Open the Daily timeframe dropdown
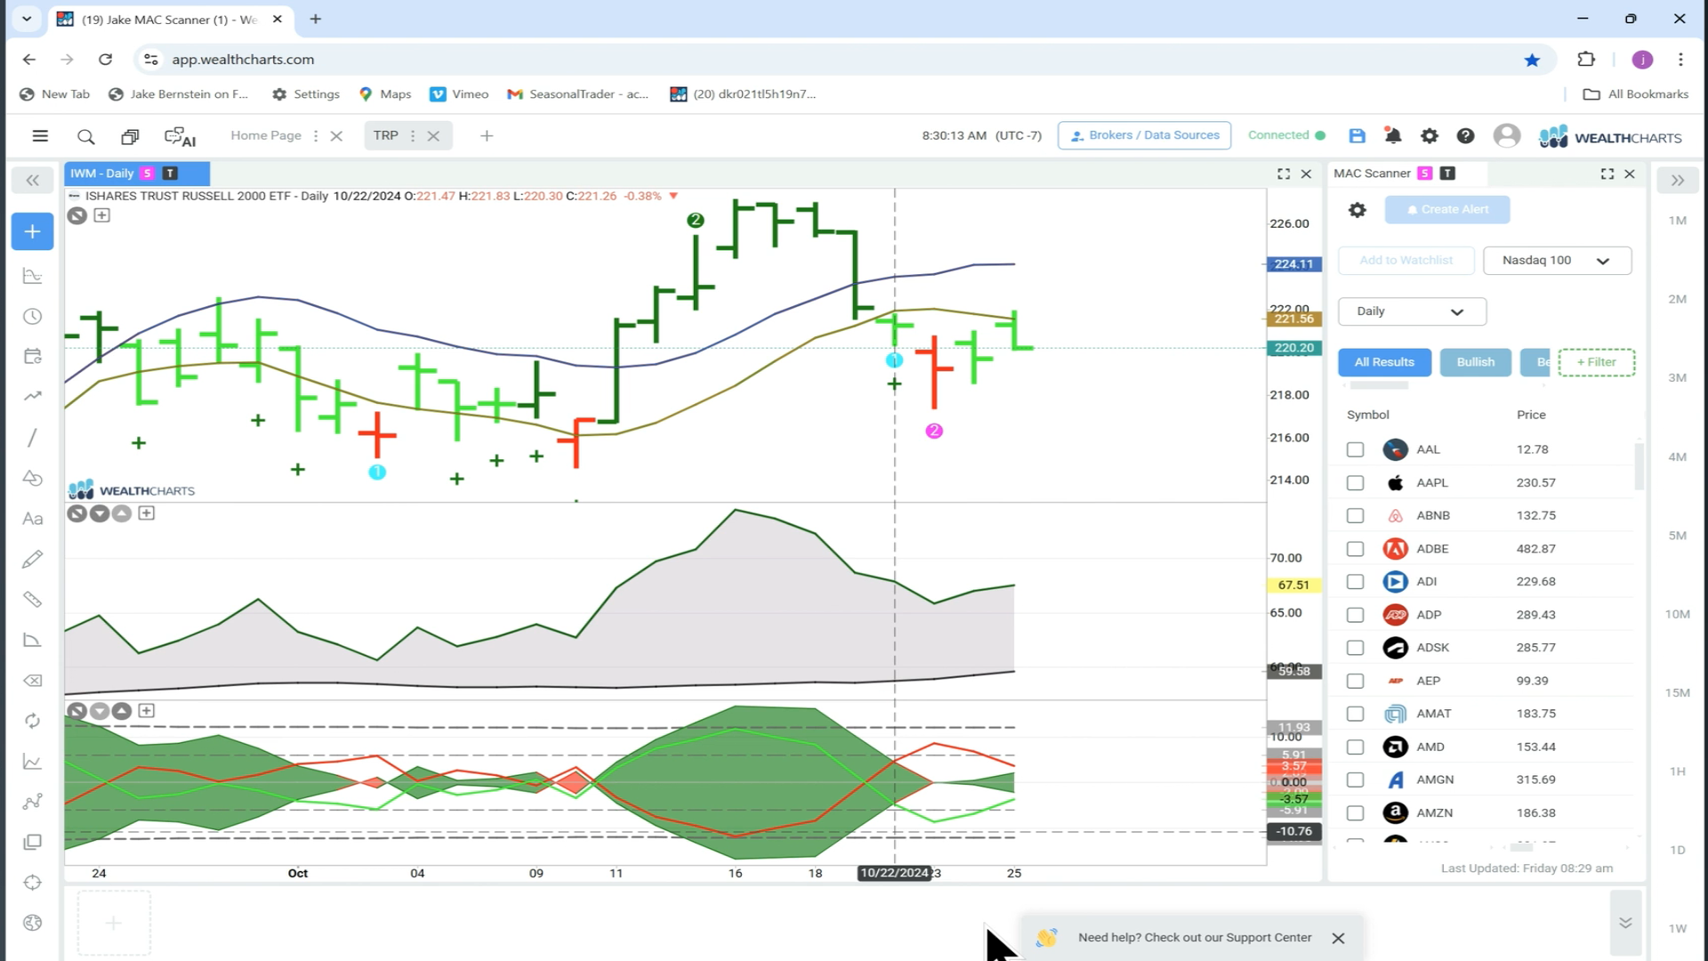 [x=1412, y=311]
